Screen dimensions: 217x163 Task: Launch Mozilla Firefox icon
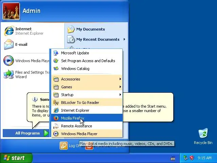coord(56,118)
